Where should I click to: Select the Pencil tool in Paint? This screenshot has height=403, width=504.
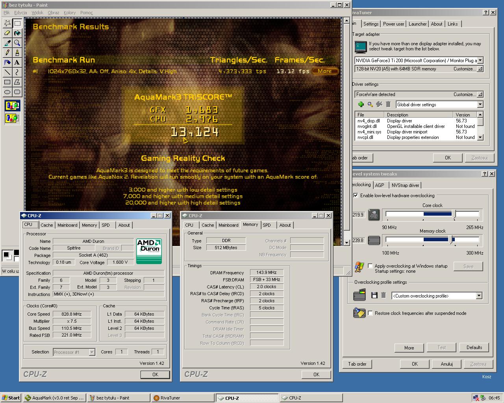(7, 53)
